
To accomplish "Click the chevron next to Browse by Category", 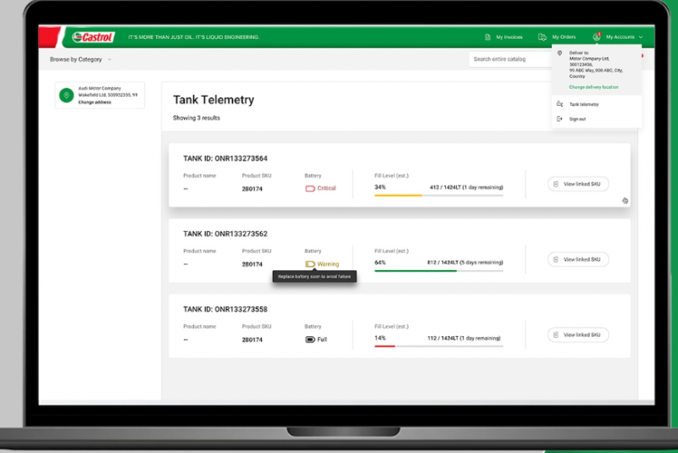I will pyautogui.click(x=109, y=59).
